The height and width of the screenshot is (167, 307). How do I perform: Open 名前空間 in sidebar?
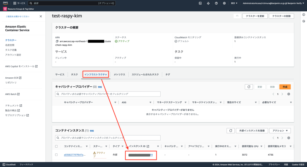point(10,45)
